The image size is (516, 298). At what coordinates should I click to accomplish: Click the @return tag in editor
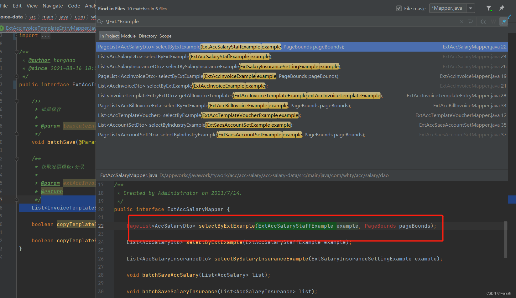(52, 191)
